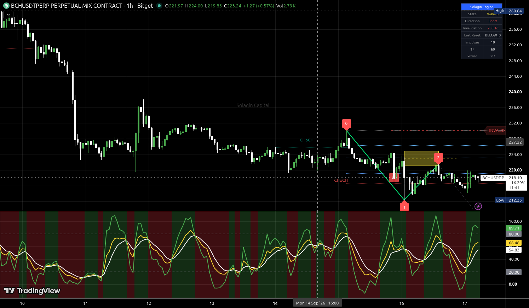Image resolution: width=529 pixels, height=308 pixels.
Task: Click the crosshair date label Mon 14 Sep
Action: point(317,303)
